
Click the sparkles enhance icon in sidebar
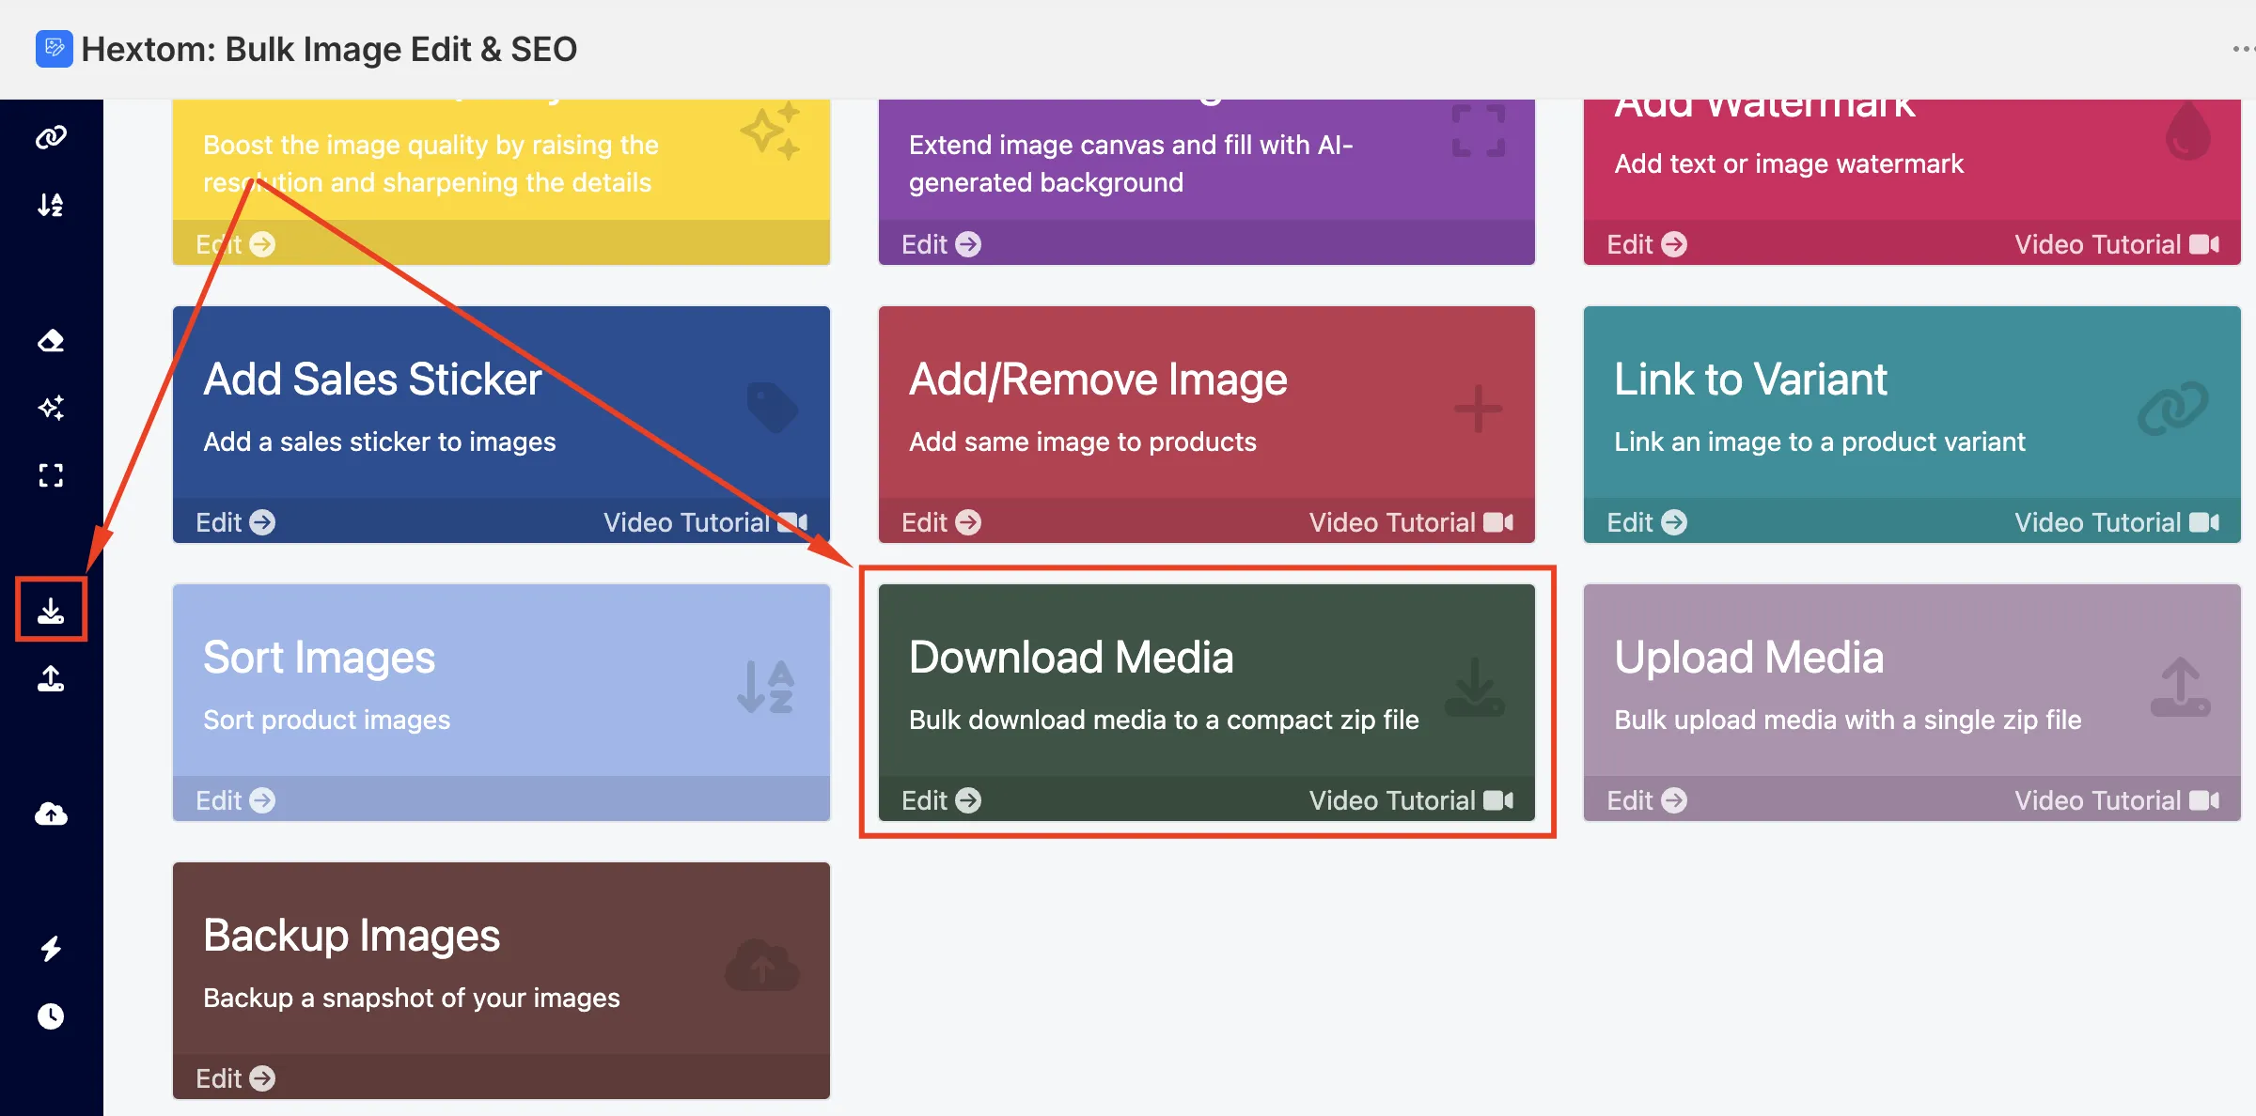coord(51,408)
